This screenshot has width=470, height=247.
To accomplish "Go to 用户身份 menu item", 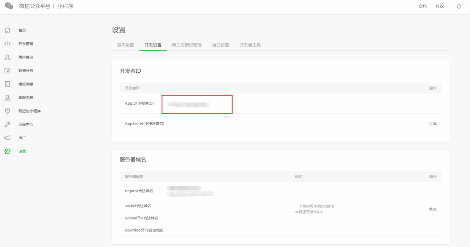I will 26,57.
